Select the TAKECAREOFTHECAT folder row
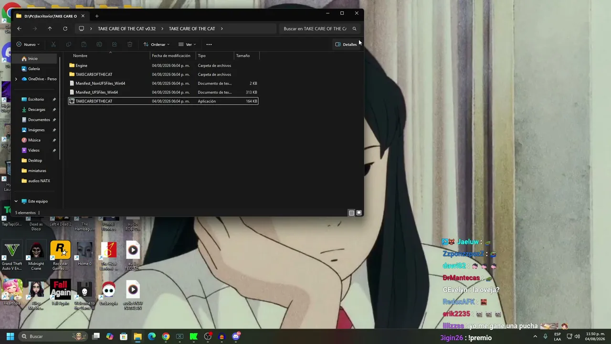This screenshot has width=611, height=344. tap(163, 75)
